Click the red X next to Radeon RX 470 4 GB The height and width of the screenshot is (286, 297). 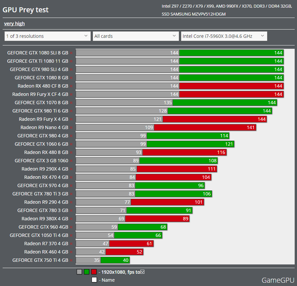[x=71, y=178]
